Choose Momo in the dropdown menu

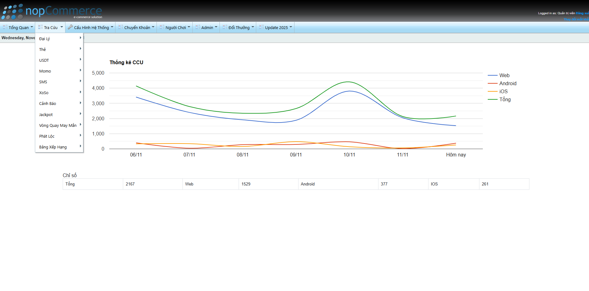pos(45,71)
